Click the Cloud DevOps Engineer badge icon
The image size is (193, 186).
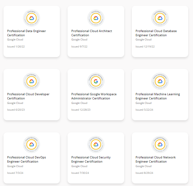(x=31, y=144)
